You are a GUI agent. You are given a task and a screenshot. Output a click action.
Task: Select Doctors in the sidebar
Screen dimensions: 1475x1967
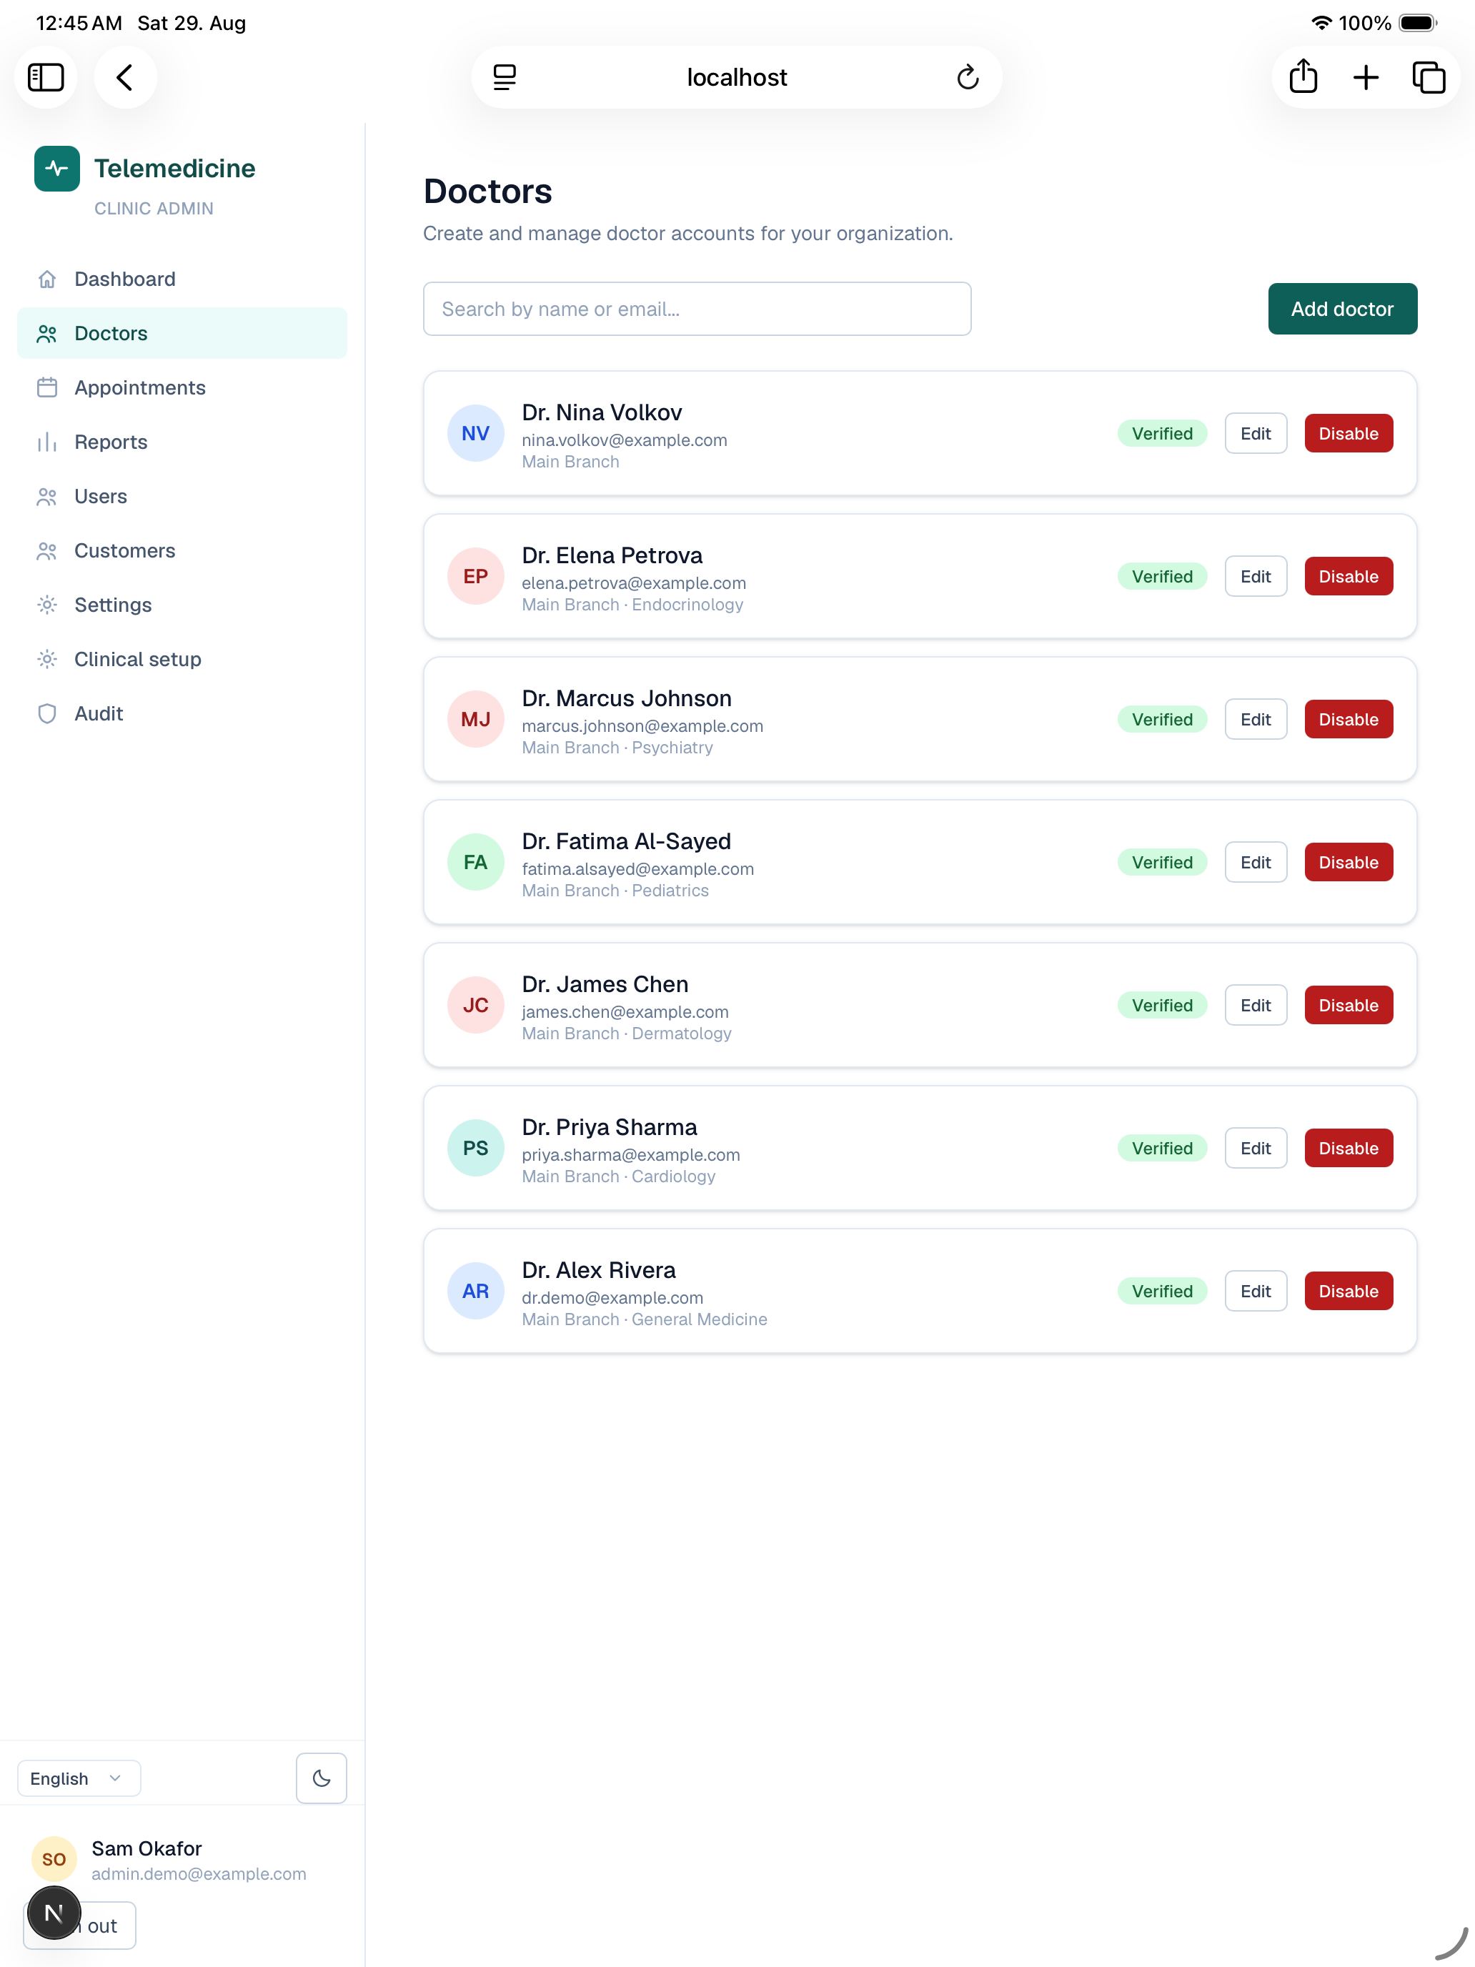coord(182,334)
